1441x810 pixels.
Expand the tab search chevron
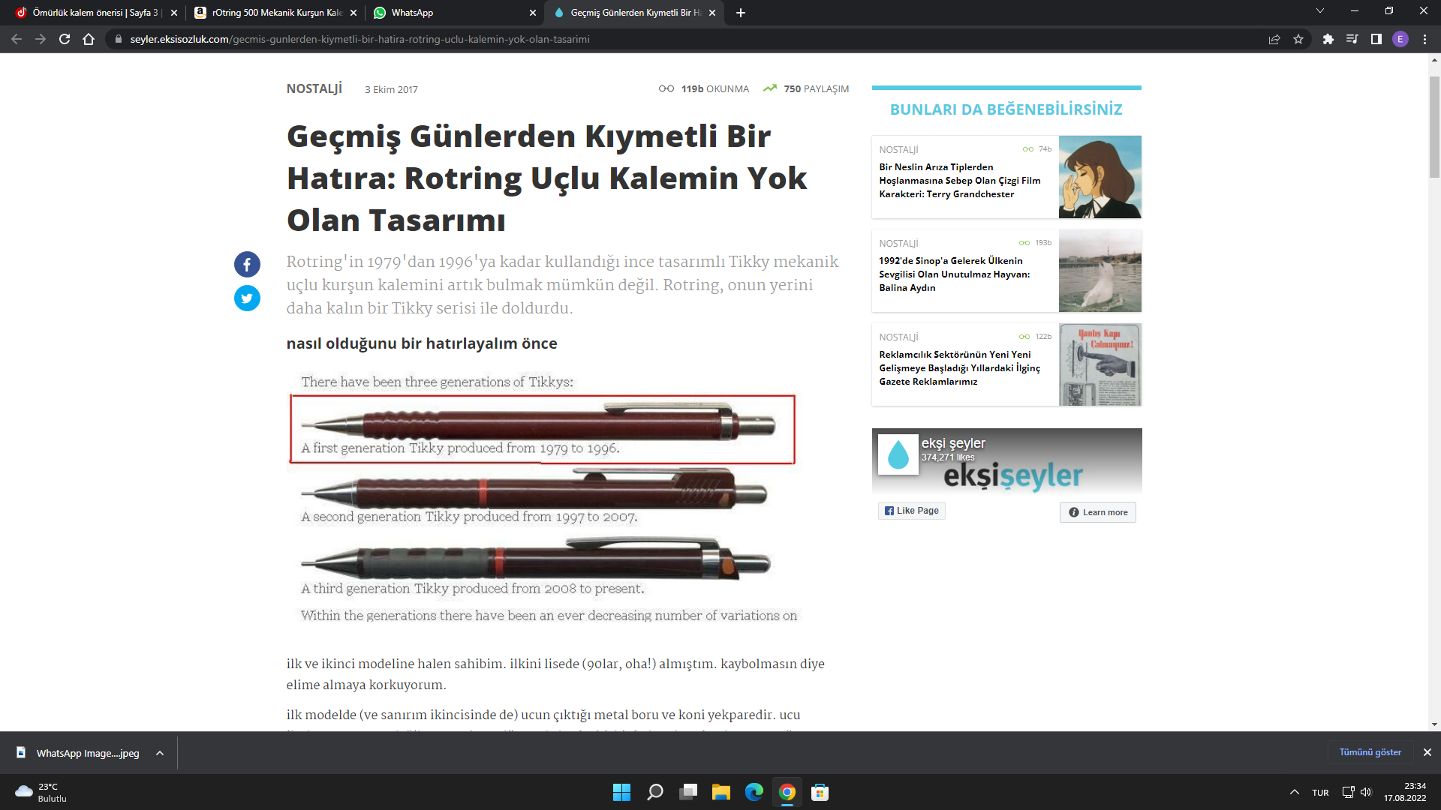(x=1319, y=11)
